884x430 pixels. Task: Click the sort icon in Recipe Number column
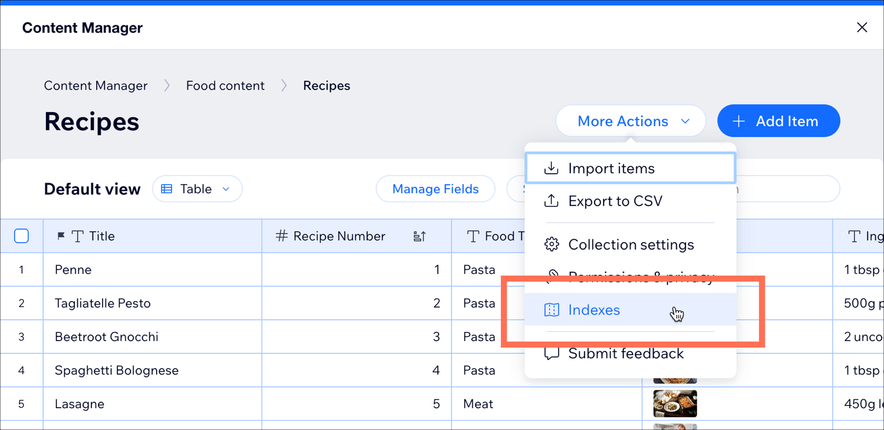pyautogui.click(x=420, y=236)
